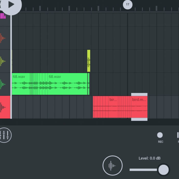Toggle the REC record button
This screenshot has width=179, height=179.
click(160, 135)
